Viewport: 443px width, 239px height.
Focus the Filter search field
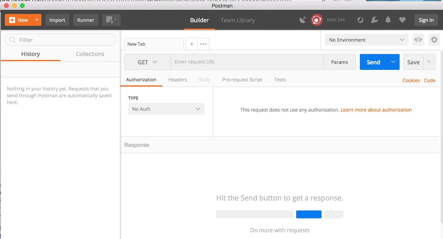coord(60,40)
